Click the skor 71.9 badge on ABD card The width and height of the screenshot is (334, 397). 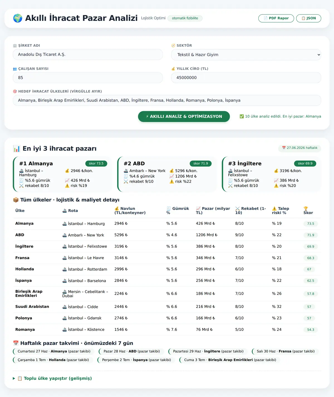201,163
